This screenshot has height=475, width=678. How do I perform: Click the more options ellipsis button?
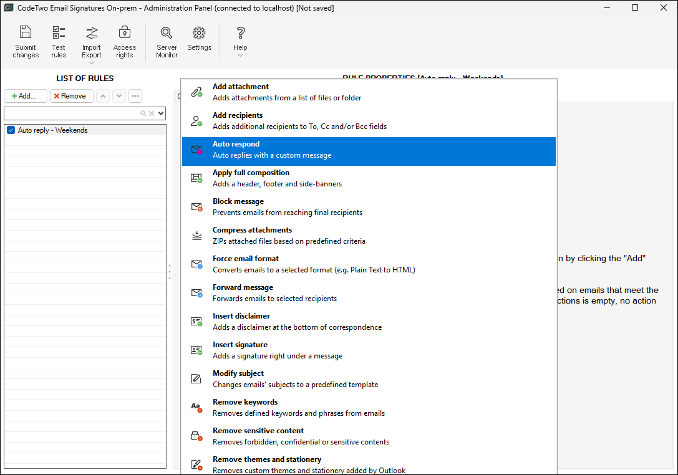(135, 96)
